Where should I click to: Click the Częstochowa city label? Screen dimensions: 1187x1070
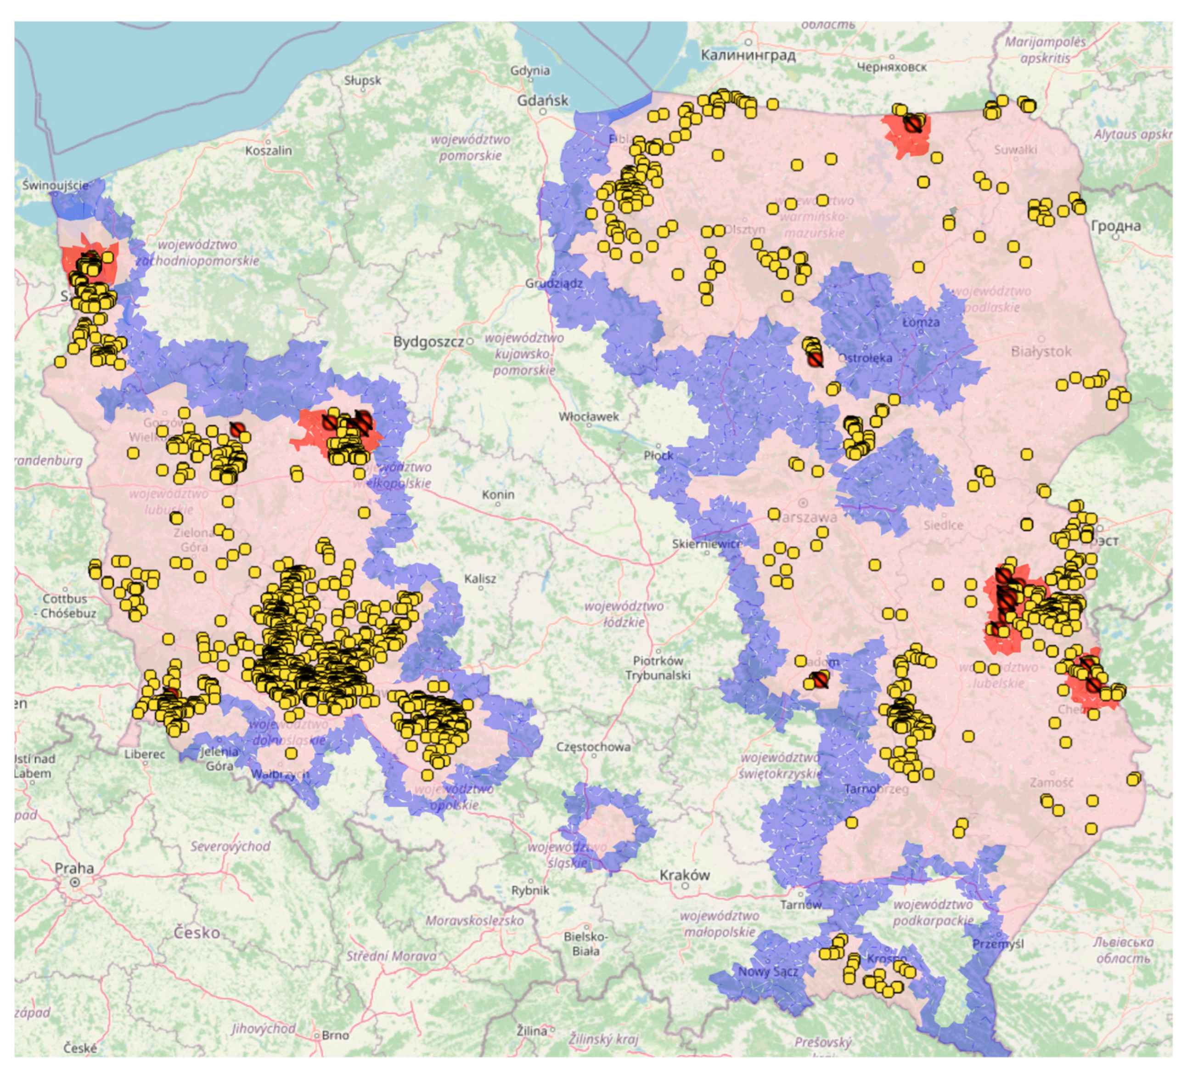(593, 747)
